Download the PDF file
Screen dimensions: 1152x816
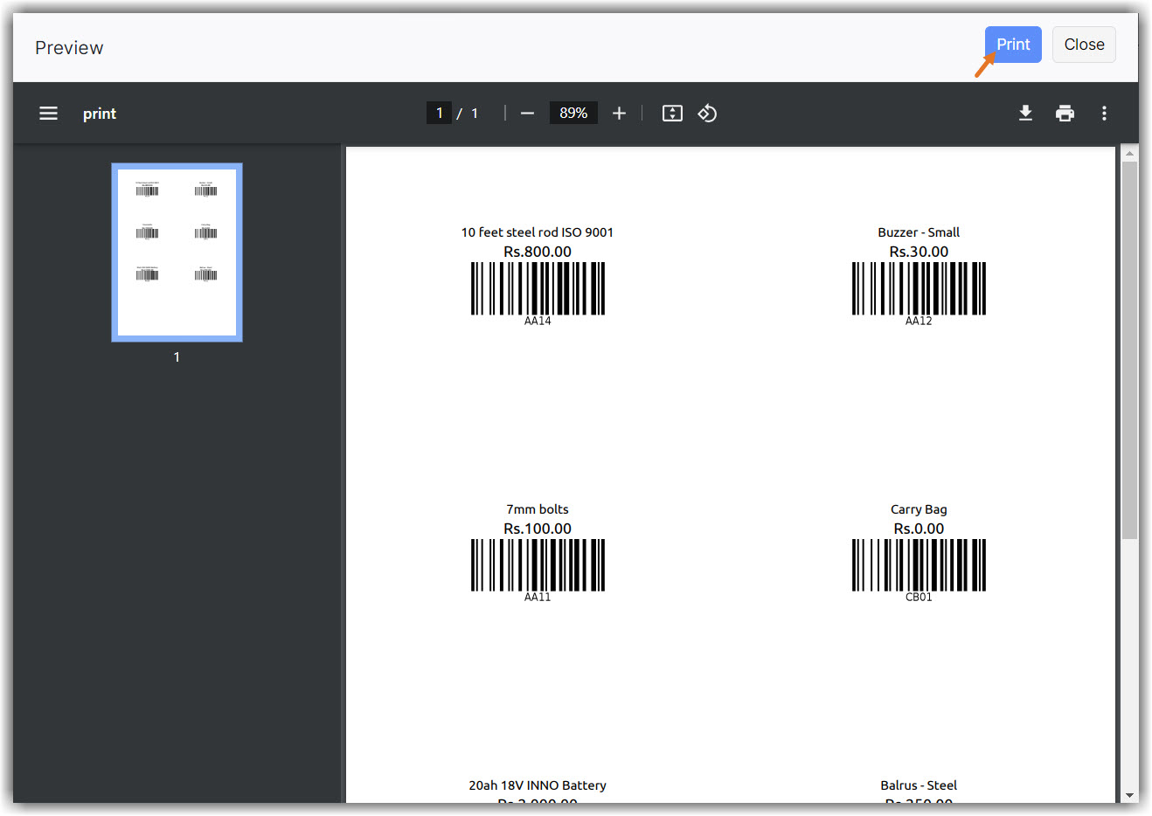[1026, 114]
